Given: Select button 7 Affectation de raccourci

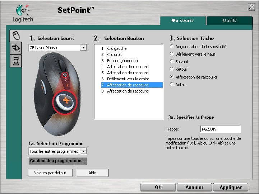Looking at the screenshot, I should pyautogui.click(x=132, y=85).
